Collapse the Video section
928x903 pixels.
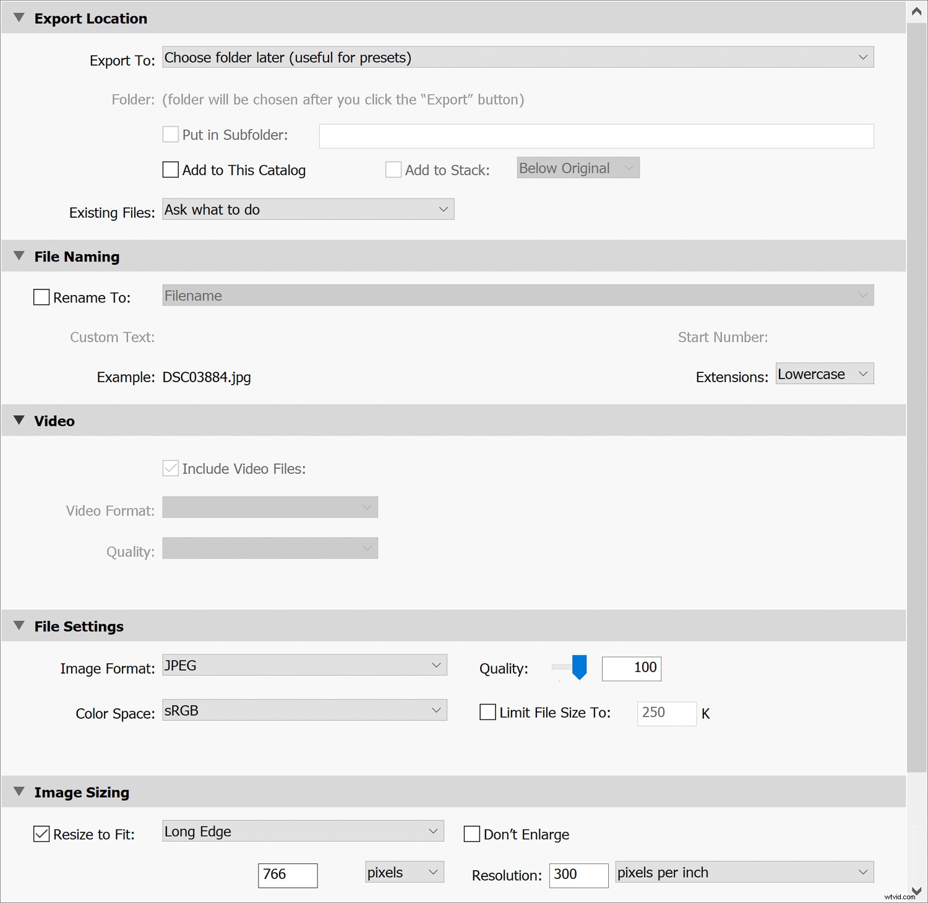[x=19, y=420]
